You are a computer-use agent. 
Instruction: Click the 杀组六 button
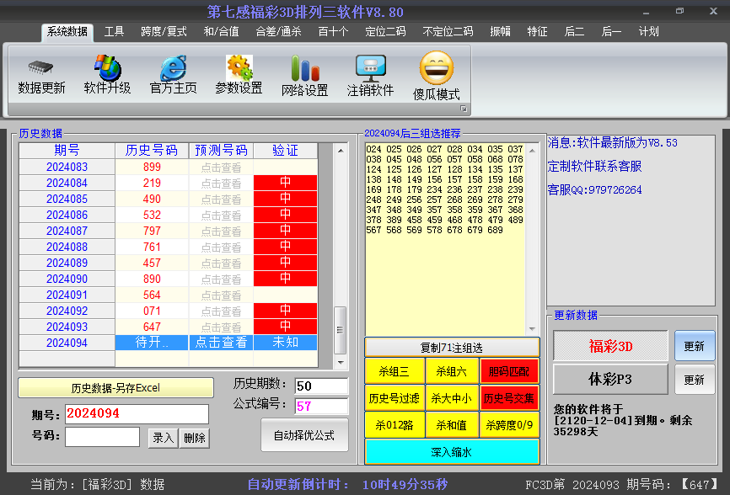[452, 371]
